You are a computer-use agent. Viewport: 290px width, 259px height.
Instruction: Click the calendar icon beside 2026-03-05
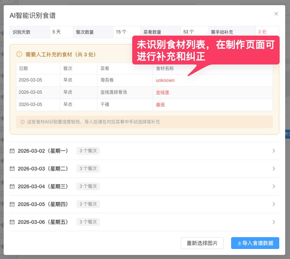pyautogui.click(x=12, y=204)
